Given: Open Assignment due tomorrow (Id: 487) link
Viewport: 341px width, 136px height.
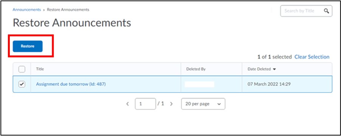Looking at the screenshot, I should tap(71, 84).
